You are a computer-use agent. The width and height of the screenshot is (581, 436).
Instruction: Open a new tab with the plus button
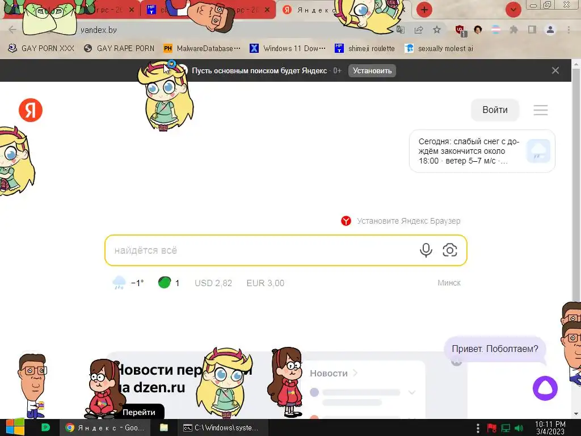[424, 10]
